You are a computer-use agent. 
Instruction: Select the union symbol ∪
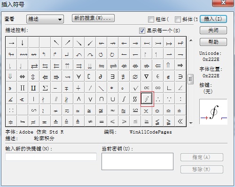113,99
